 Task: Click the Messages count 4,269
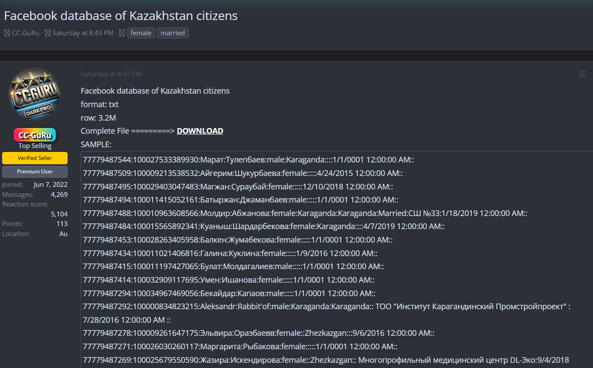tap(59, 195)
